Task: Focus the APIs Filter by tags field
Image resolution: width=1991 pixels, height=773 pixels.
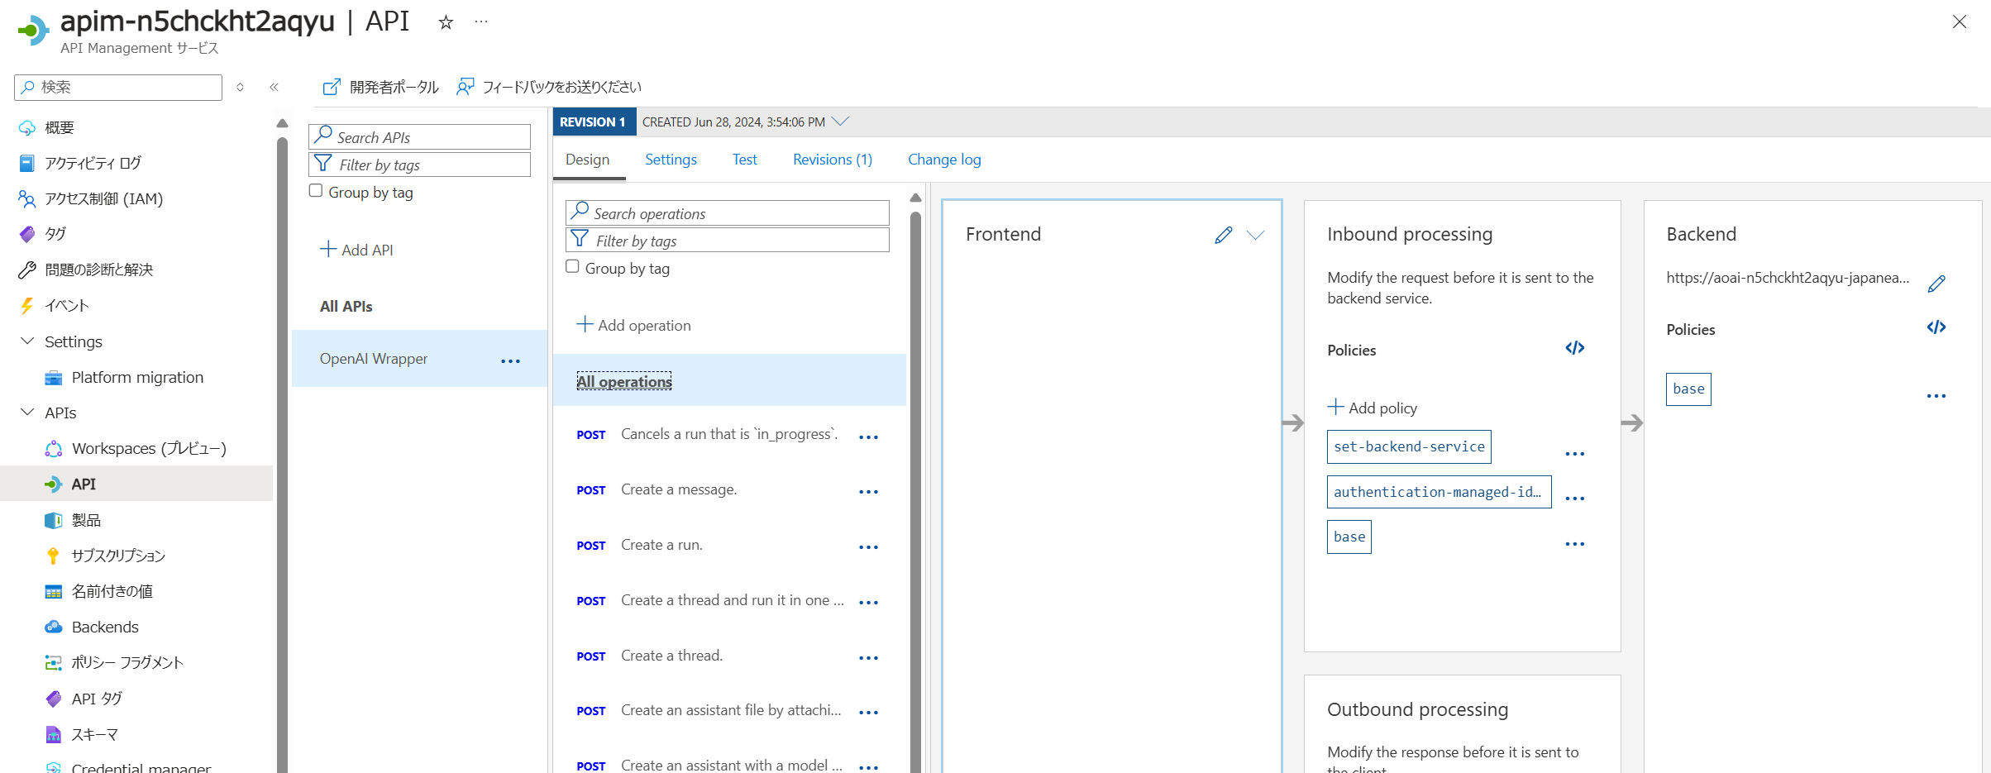Action: 419,165
